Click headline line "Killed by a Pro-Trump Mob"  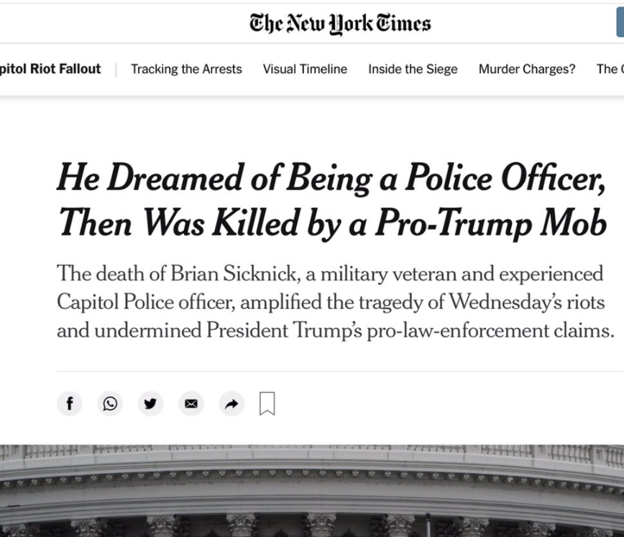[410, 223]
